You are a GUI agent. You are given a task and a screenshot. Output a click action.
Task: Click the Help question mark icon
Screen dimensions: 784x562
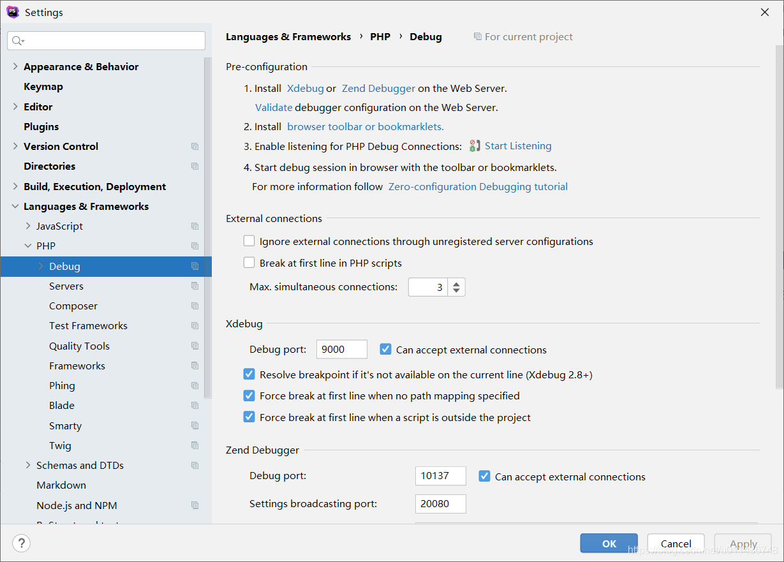click(x=22, y=543)
